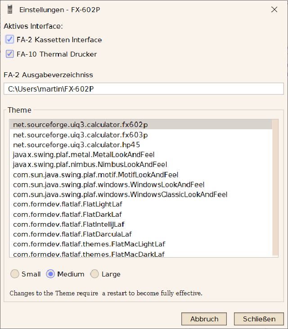
Task: Select the Large size radio button
Action: click(x=94, y=274)
